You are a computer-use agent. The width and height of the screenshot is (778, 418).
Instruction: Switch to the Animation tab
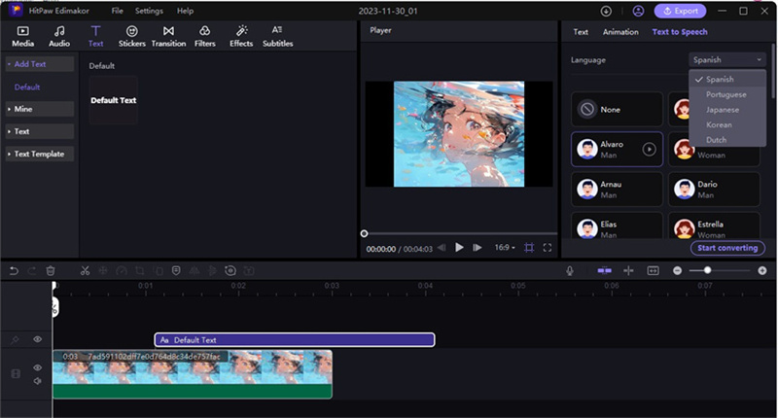[620, 32]
